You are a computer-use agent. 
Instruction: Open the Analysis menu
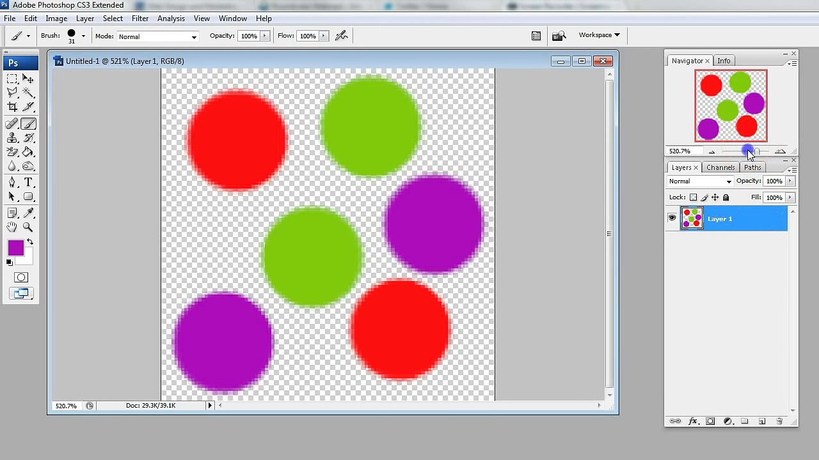tap(171, 19)
